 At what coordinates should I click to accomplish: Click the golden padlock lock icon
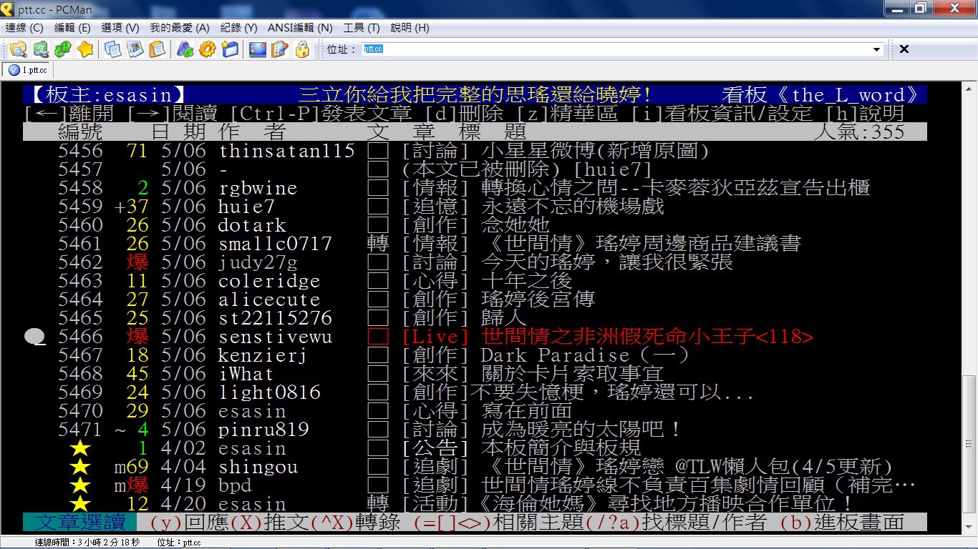point(302,49)
